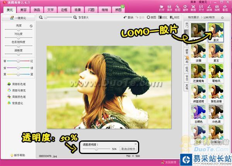Select the 局部马赛克 mosaic tool
232x166 pixels.
(17, 90)
